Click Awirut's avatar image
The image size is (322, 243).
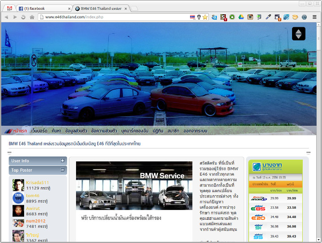click(x=18, y=211)
